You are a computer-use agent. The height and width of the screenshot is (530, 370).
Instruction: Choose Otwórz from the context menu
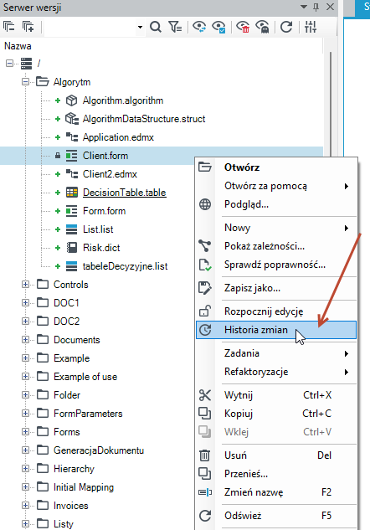(x=276, y=167)
